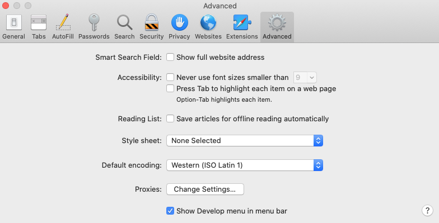Open the Privacy hand icon pane
Image resolution: width=439 pixels, height=223 pixels.
pos(179,27)
